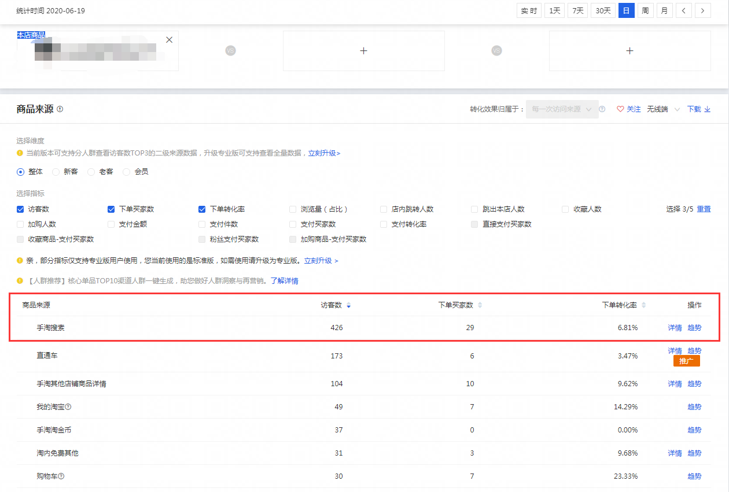Select the 月 period tab
729x492 pixels.
pos(664,10)
